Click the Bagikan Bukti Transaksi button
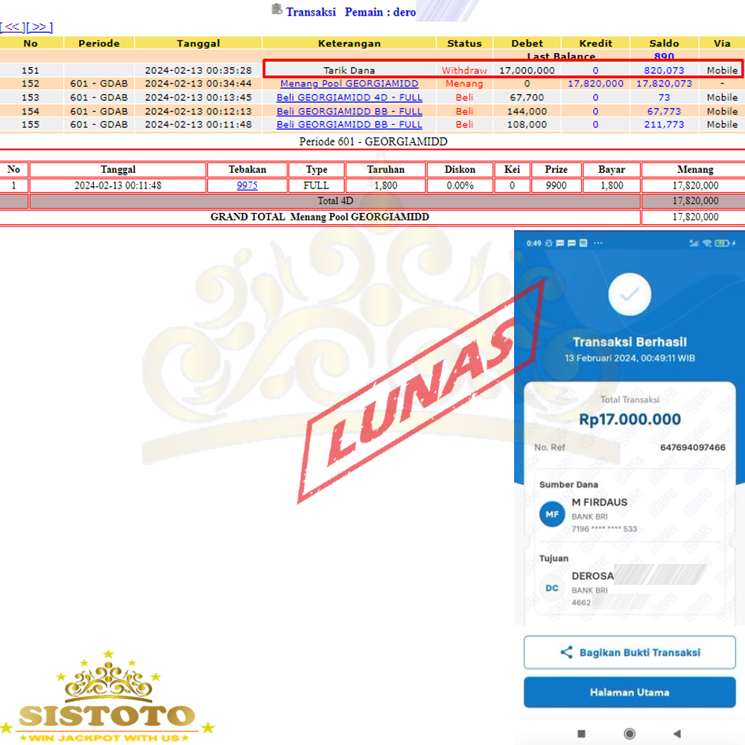The width and height of the screenshot is (745, 745). pyautogui.click(x=630, y=653)
